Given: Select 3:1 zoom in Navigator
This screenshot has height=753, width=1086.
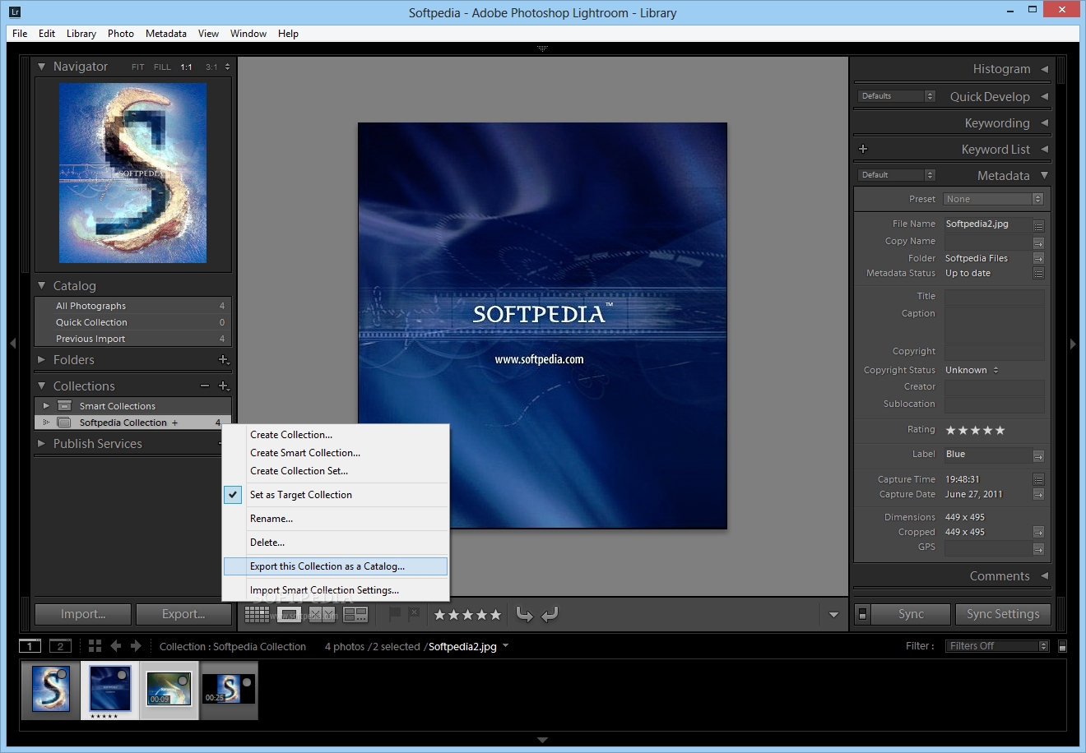Looking at the screenshot, I should (x=212, y=67).
